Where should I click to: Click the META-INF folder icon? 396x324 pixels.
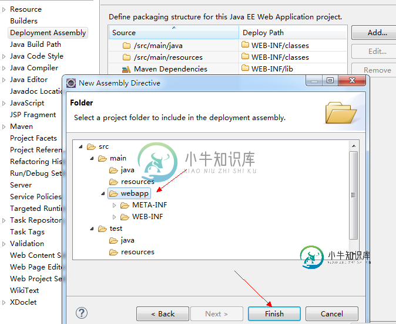click(125, 205)
